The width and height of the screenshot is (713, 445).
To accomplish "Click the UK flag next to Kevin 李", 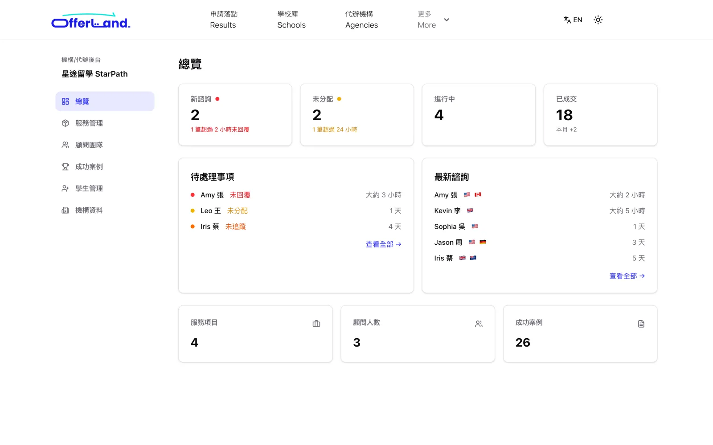I will (x=470, y=210).
